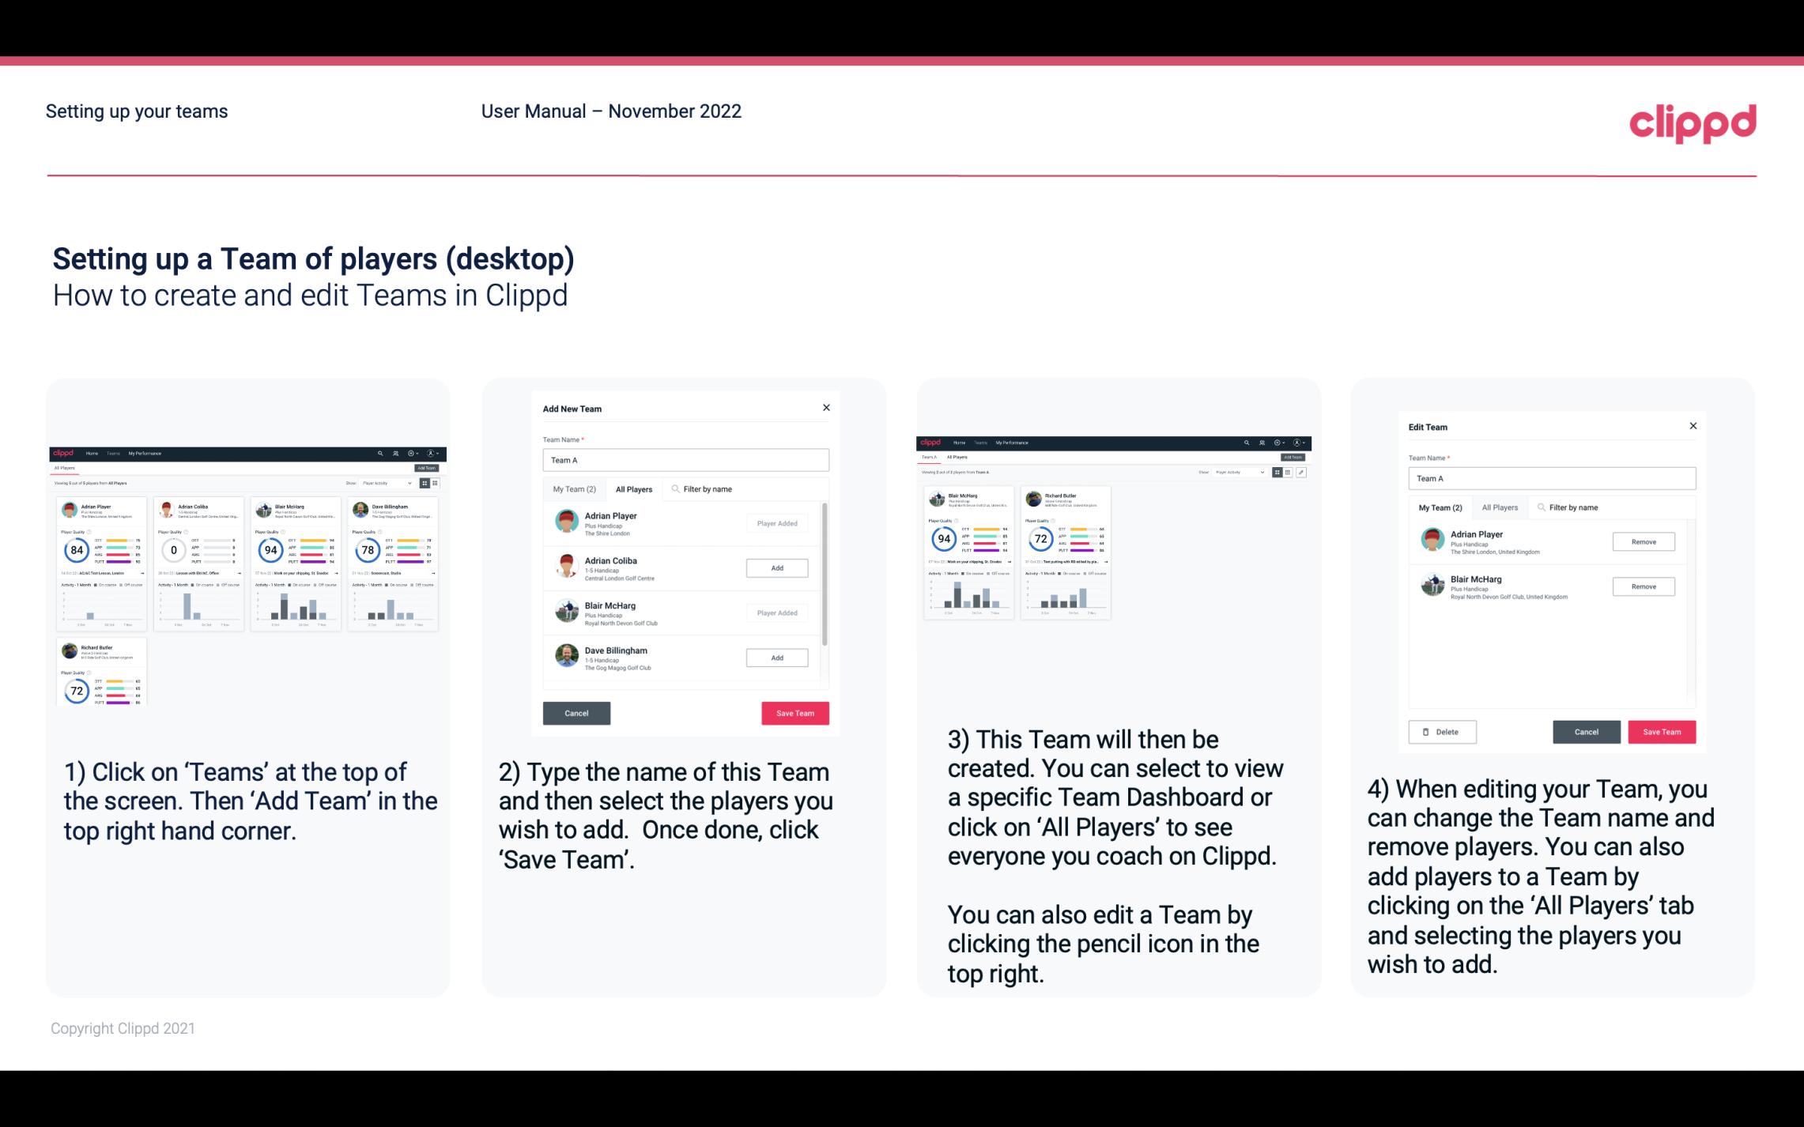Viewport: 1804px width, 1127px height.
Task: Click the player avatar for Blair McHarg
Action: [568, 610]
